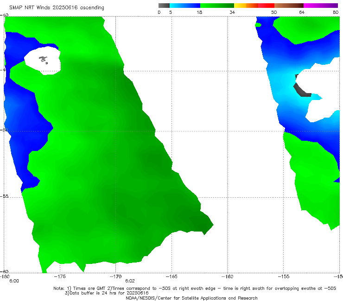The height and width of the screenshot is (301, 343).
Task: Click the blue 5-18 segment of color bar
Action: pos(185,6)
